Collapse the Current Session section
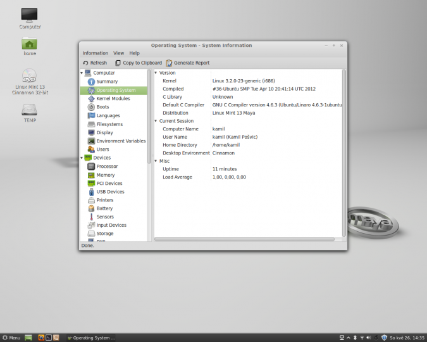This screenshot has width=427, height=342. (156, 121)
